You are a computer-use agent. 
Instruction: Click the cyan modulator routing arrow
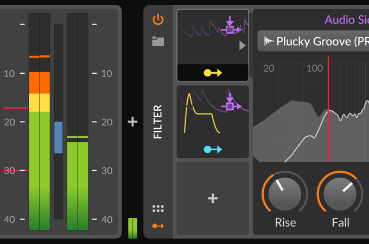213,149
